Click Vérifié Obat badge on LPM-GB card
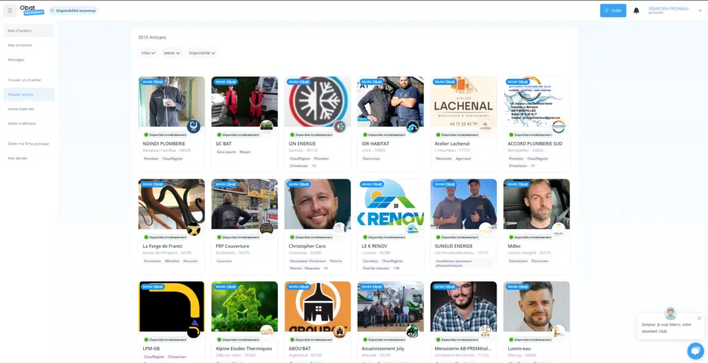The width and height of the screenshot is (708, 363). 153,287
